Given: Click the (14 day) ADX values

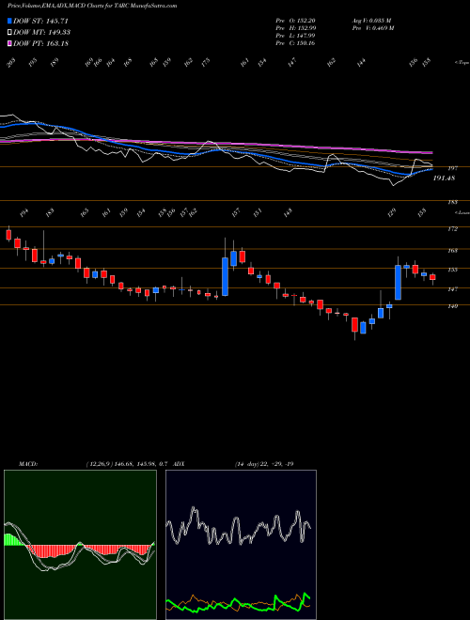Looking at the screenshot, I should click(x=264, y=464).
